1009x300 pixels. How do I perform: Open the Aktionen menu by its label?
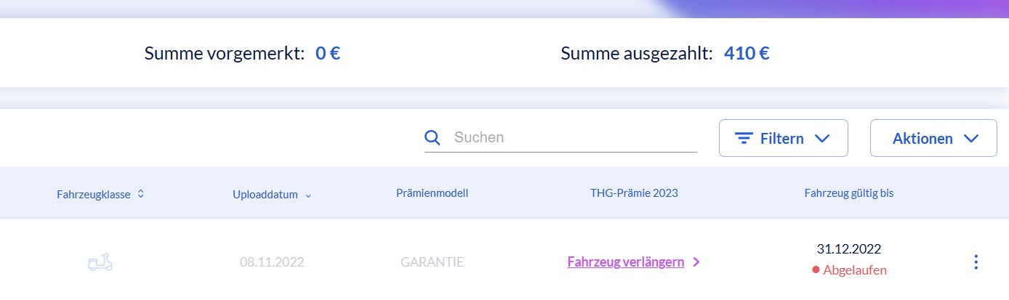(922, 139)
